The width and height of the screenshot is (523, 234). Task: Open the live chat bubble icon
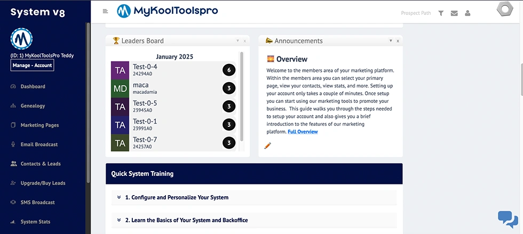pos(508,219)
